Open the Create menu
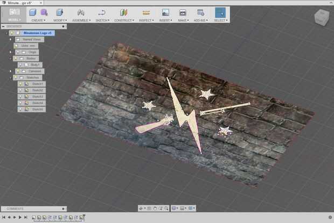334x223 pixels. [x=38, y=20]
